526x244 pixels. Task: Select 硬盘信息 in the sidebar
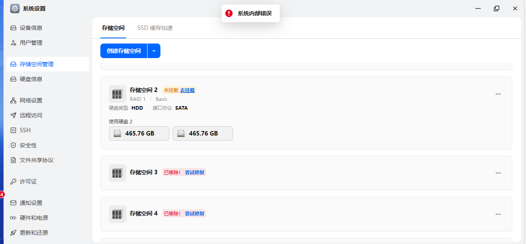(x=48, y=79)
